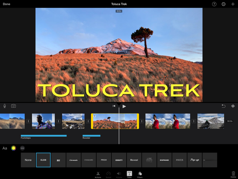
Task: Open the Aa font options
Action: tap(5, 148)
